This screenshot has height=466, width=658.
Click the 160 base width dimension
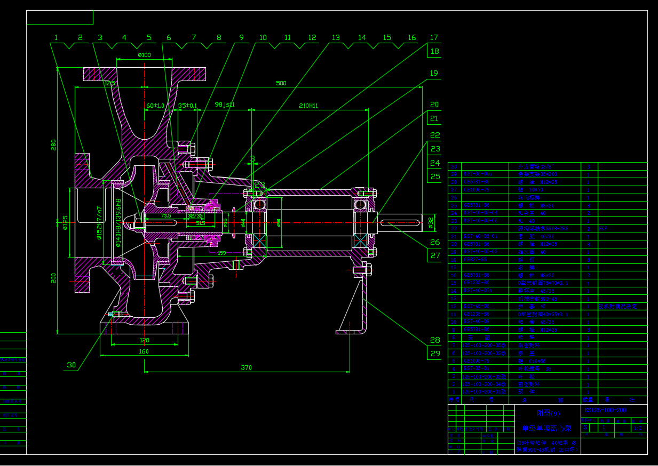(x=144, y=351)
